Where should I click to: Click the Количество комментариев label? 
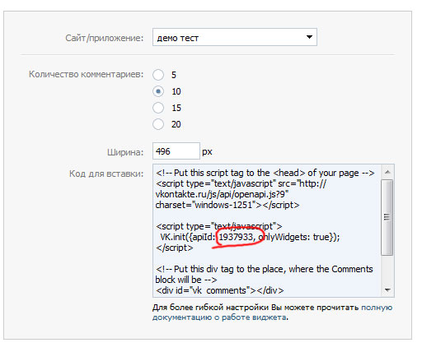point(86,74)
